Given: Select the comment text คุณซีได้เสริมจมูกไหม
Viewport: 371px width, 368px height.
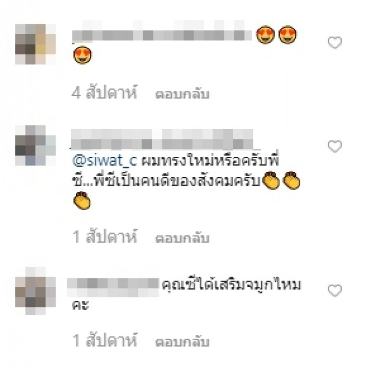Looking at the screenshot, I should 231,285.
